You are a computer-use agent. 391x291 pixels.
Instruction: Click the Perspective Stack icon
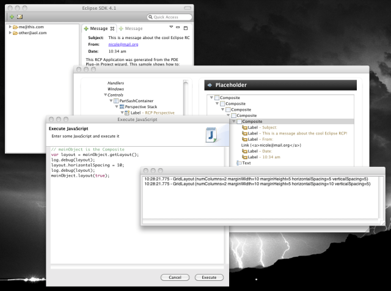123,107
